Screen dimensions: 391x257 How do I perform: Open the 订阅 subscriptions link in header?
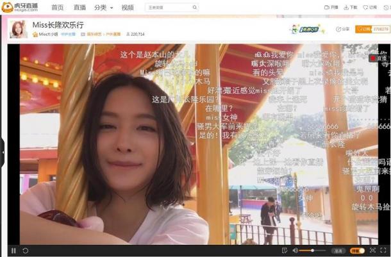pos(370,8)
